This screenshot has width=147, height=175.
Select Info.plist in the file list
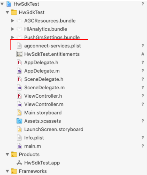tap(34, 138)
